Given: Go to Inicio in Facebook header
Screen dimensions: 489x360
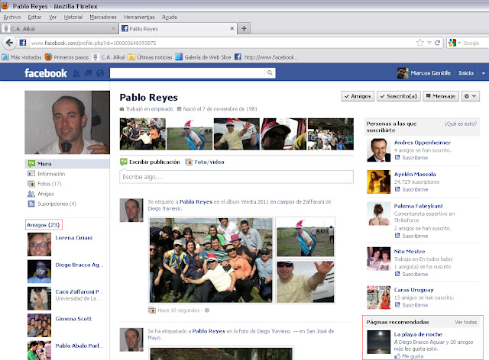Looking at the screenshot, I should 466,73.
